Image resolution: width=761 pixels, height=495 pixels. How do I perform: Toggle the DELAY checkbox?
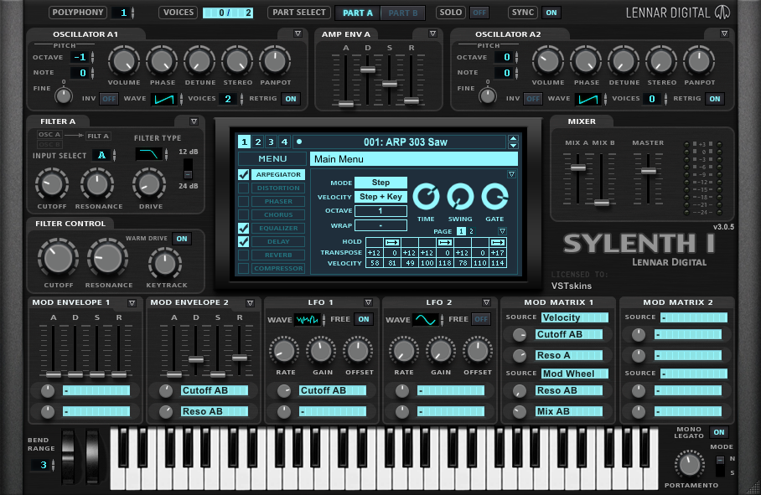[244, 241]
